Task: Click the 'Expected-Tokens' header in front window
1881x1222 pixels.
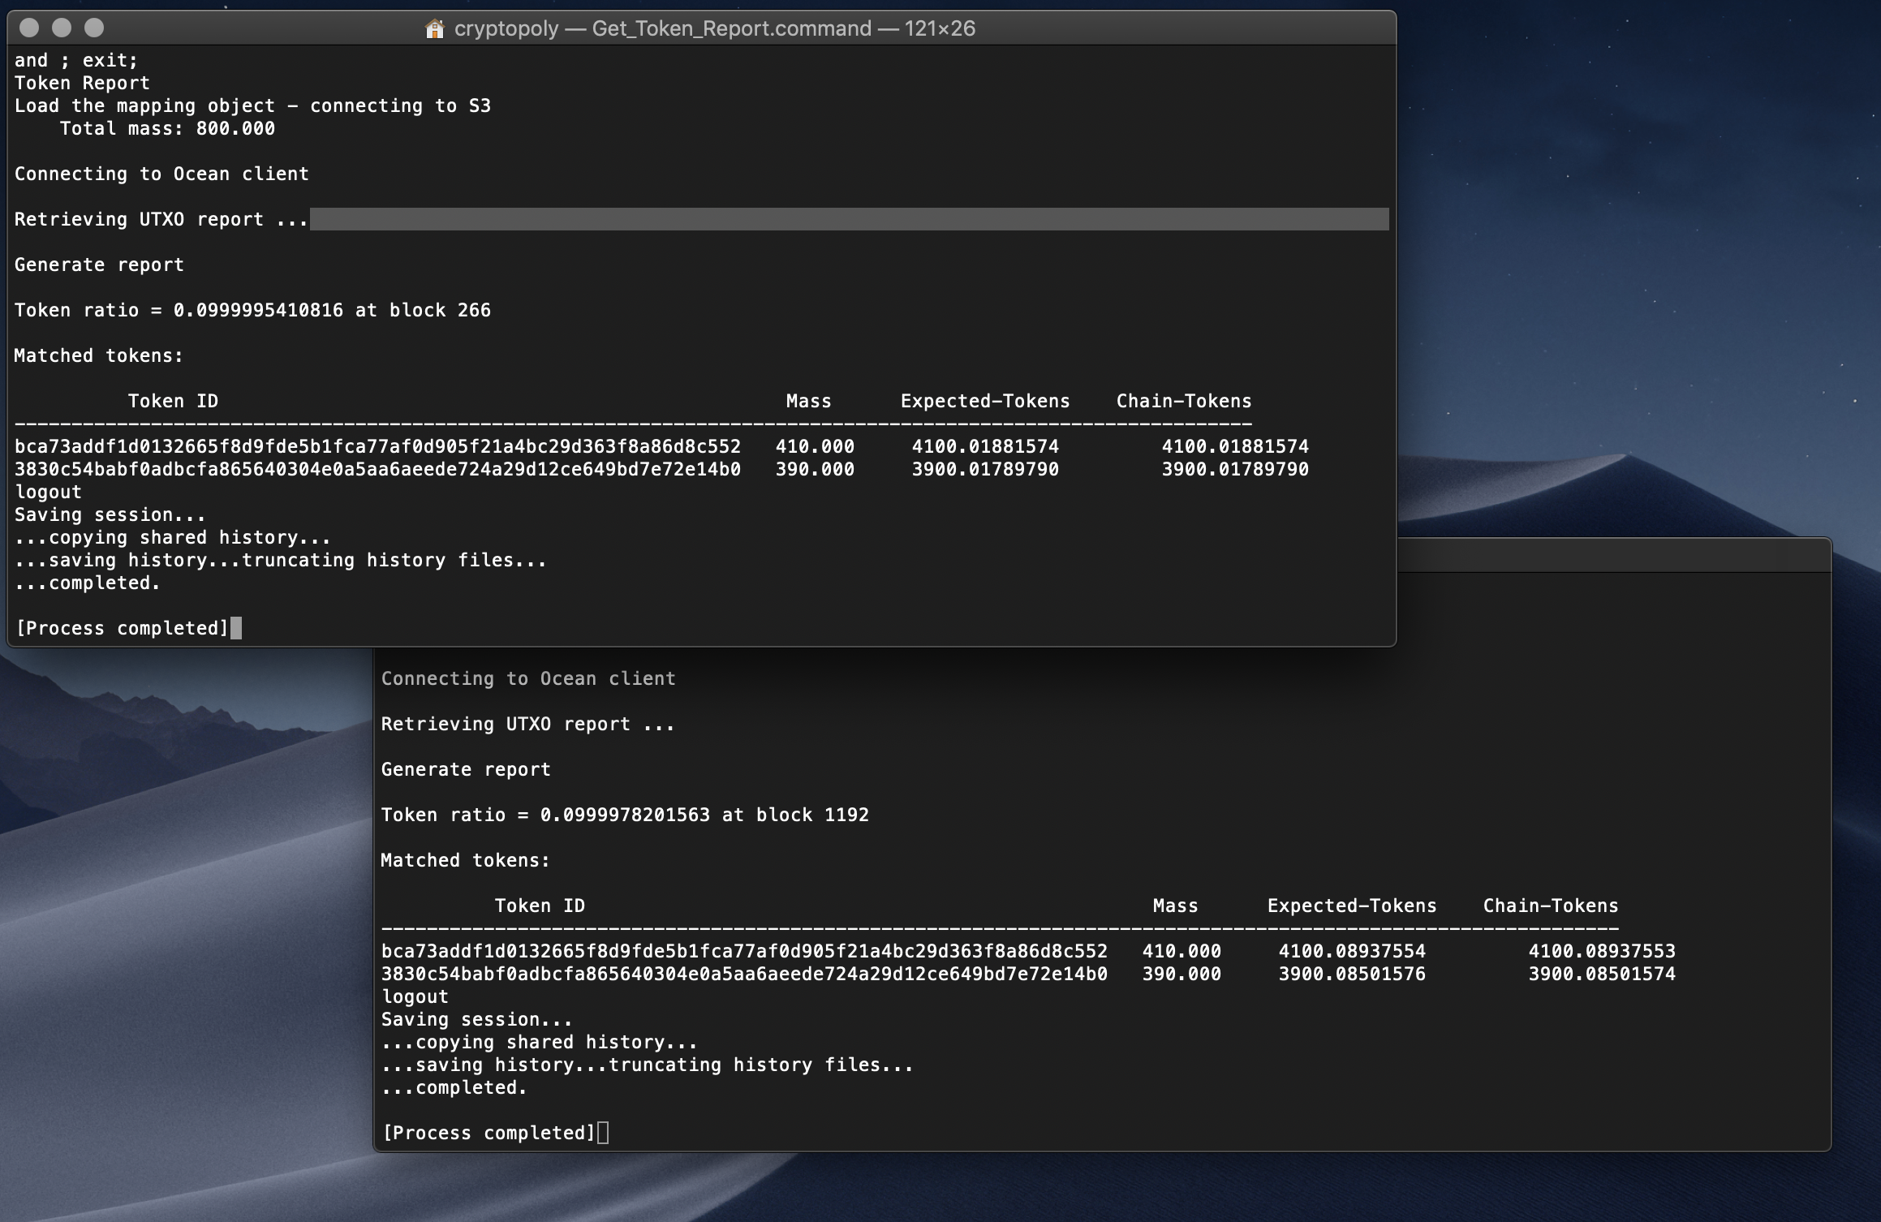Action: [x=985, y=401]
